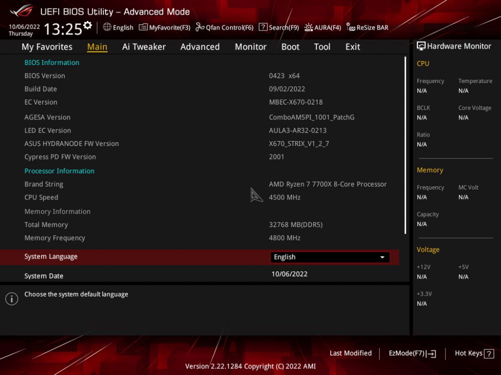The image size is (501, 375).
Task: Click the +3.3V label in Hardware Monitor
Action: 424,293
